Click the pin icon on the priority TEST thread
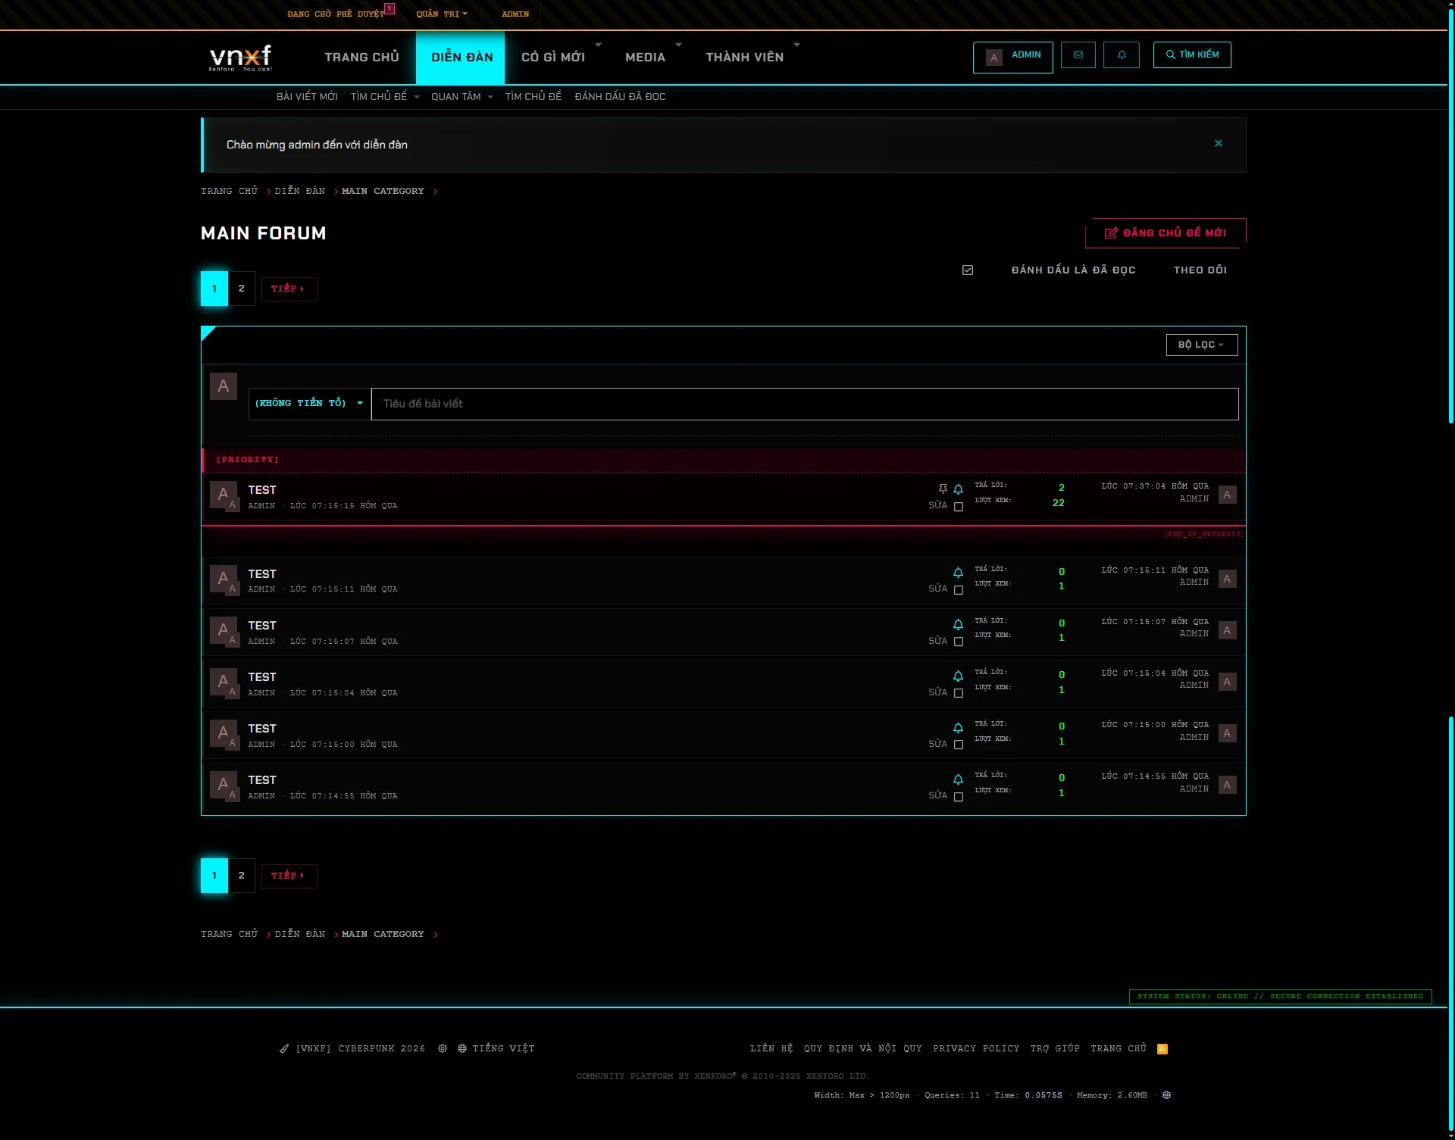This screenshot has width=1455, height=1140. pos(942,489)
